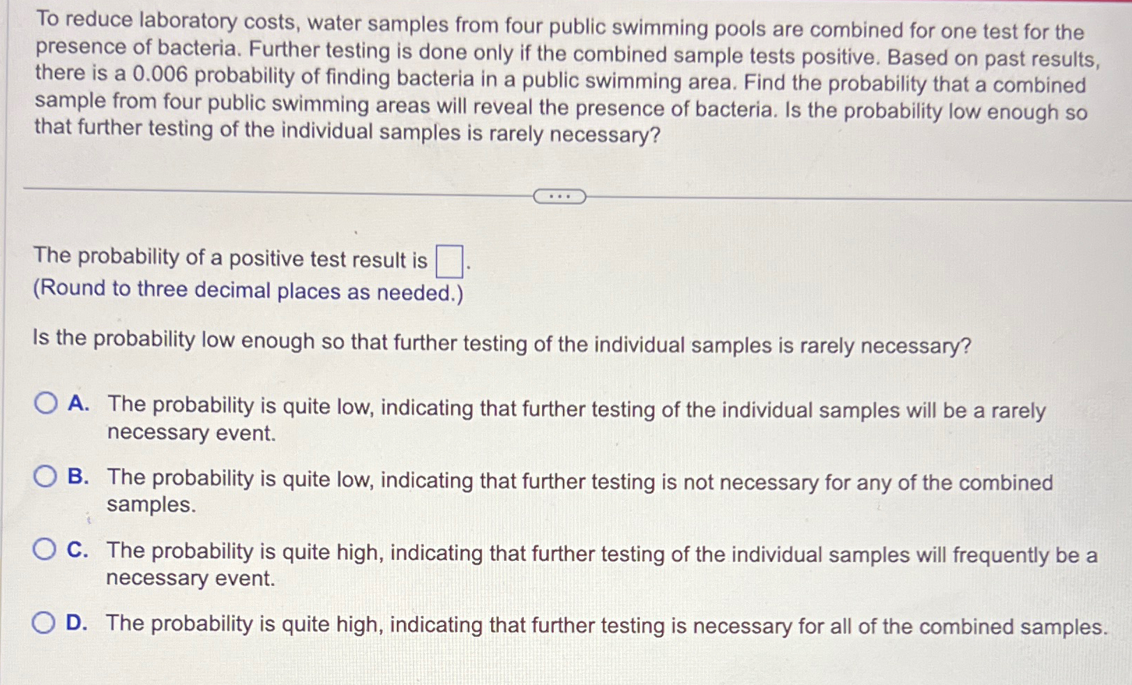Choose option D about all combined samples
The width and height of the screenshot is (1132, 685).
coord(600,624)
